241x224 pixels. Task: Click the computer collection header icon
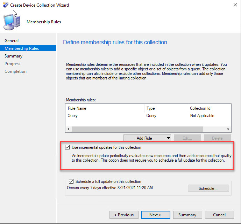point(12,22)
